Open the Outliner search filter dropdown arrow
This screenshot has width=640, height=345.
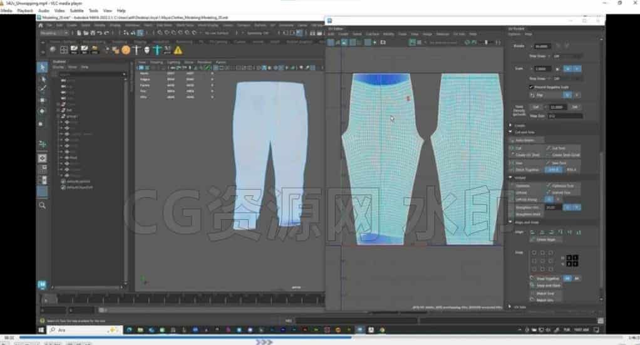click(124, 75)
